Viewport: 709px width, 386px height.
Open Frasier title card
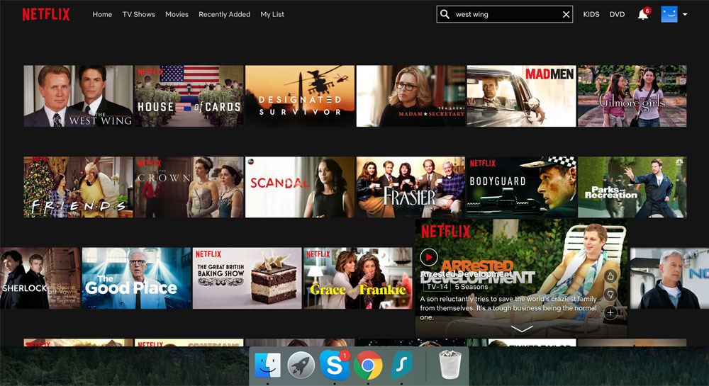click(x=411, y=188)
